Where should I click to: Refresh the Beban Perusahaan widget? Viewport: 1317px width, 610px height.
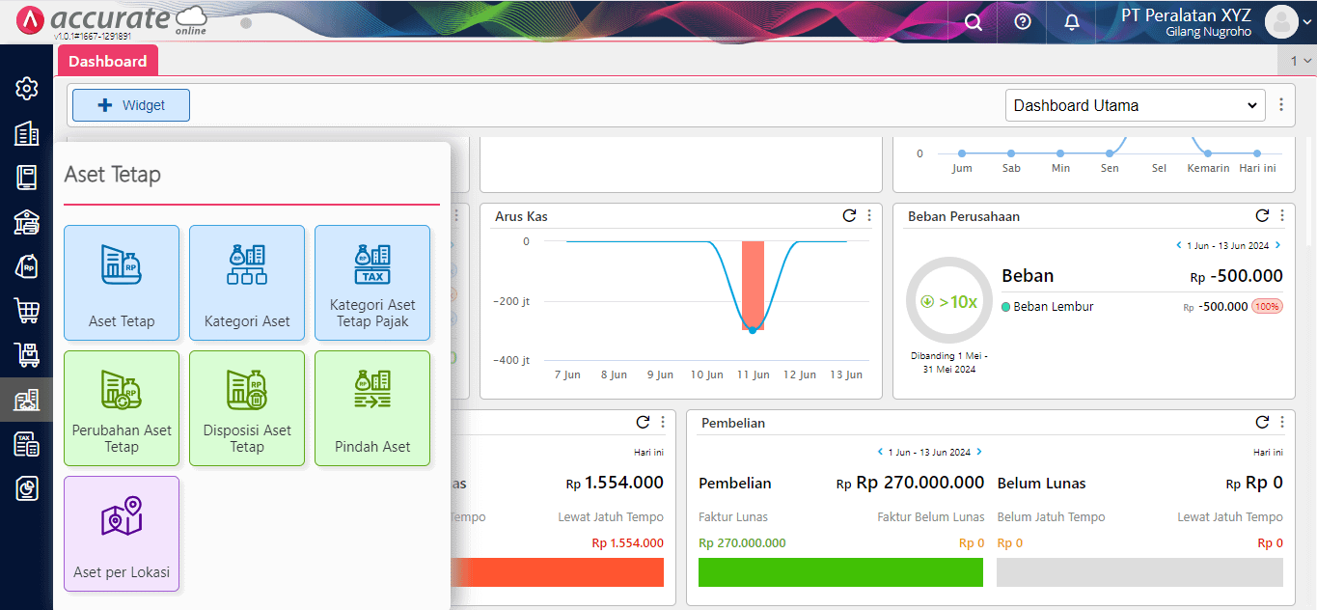pos(1262,216)
